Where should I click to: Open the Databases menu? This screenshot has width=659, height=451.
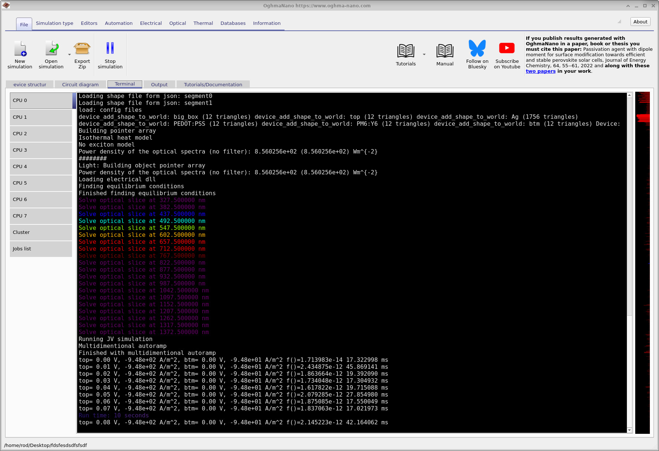233,23
